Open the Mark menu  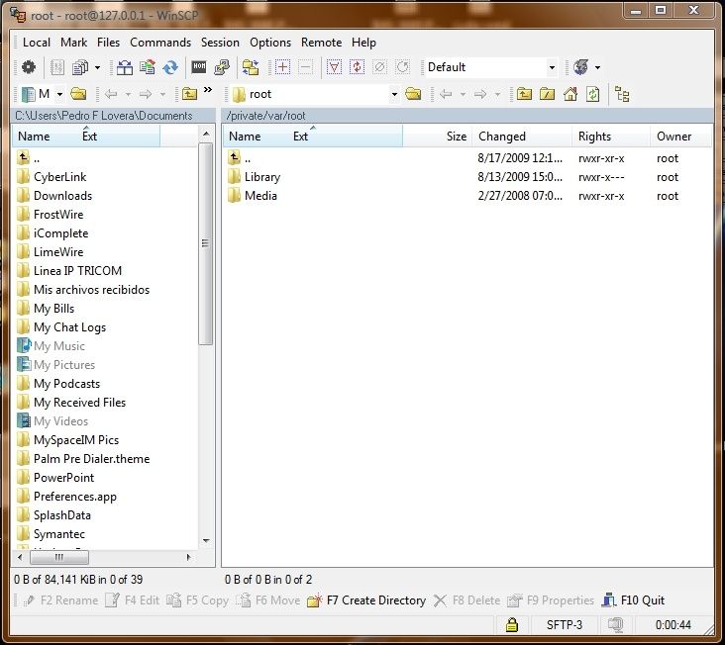point(73,43)
